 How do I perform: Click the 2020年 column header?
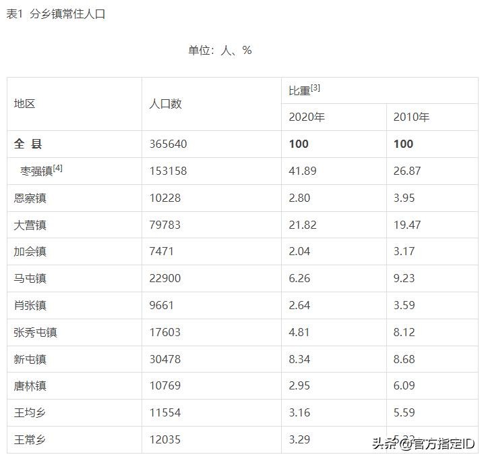tap(307, 117)
